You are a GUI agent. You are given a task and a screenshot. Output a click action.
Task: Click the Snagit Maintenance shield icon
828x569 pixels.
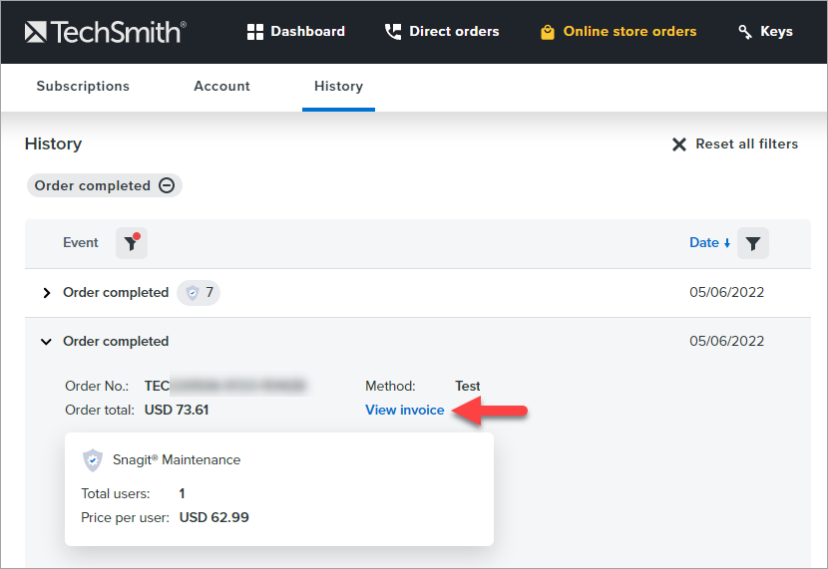click(93, 460)
